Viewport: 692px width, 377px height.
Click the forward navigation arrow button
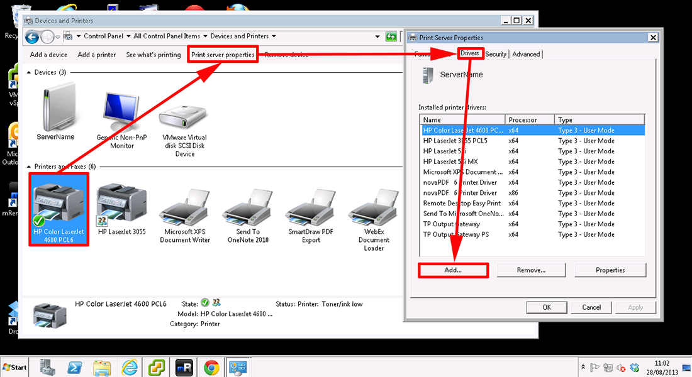coord(47,36)
